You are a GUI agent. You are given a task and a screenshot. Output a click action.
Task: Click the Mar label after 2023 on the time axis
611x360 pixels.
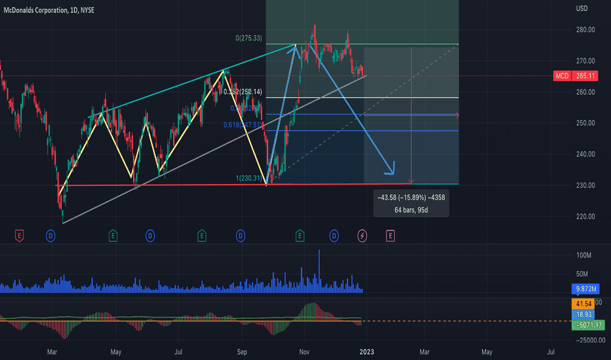(x=424, y=352)
